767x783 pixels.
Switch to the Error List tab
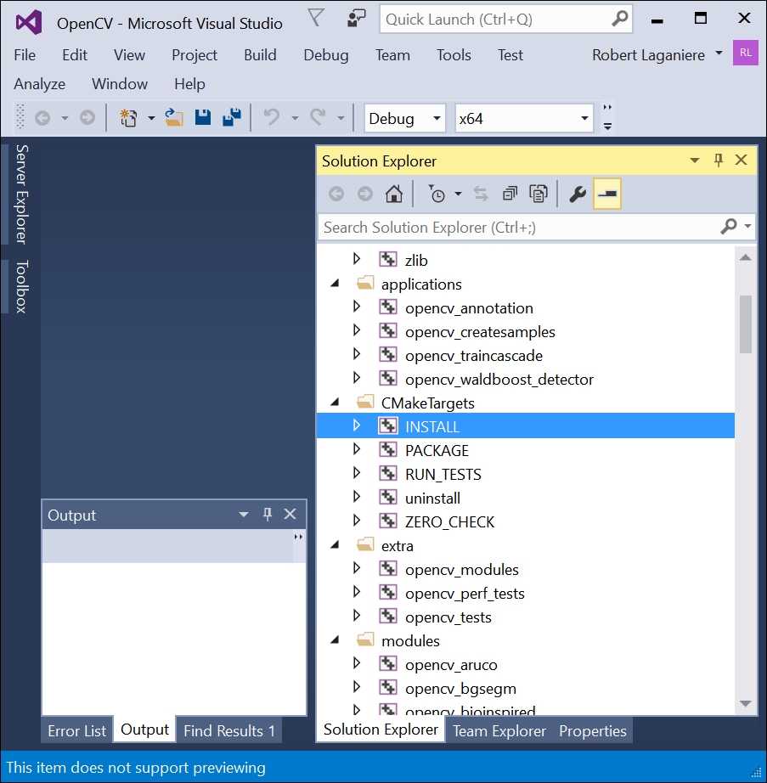(77, 730)
